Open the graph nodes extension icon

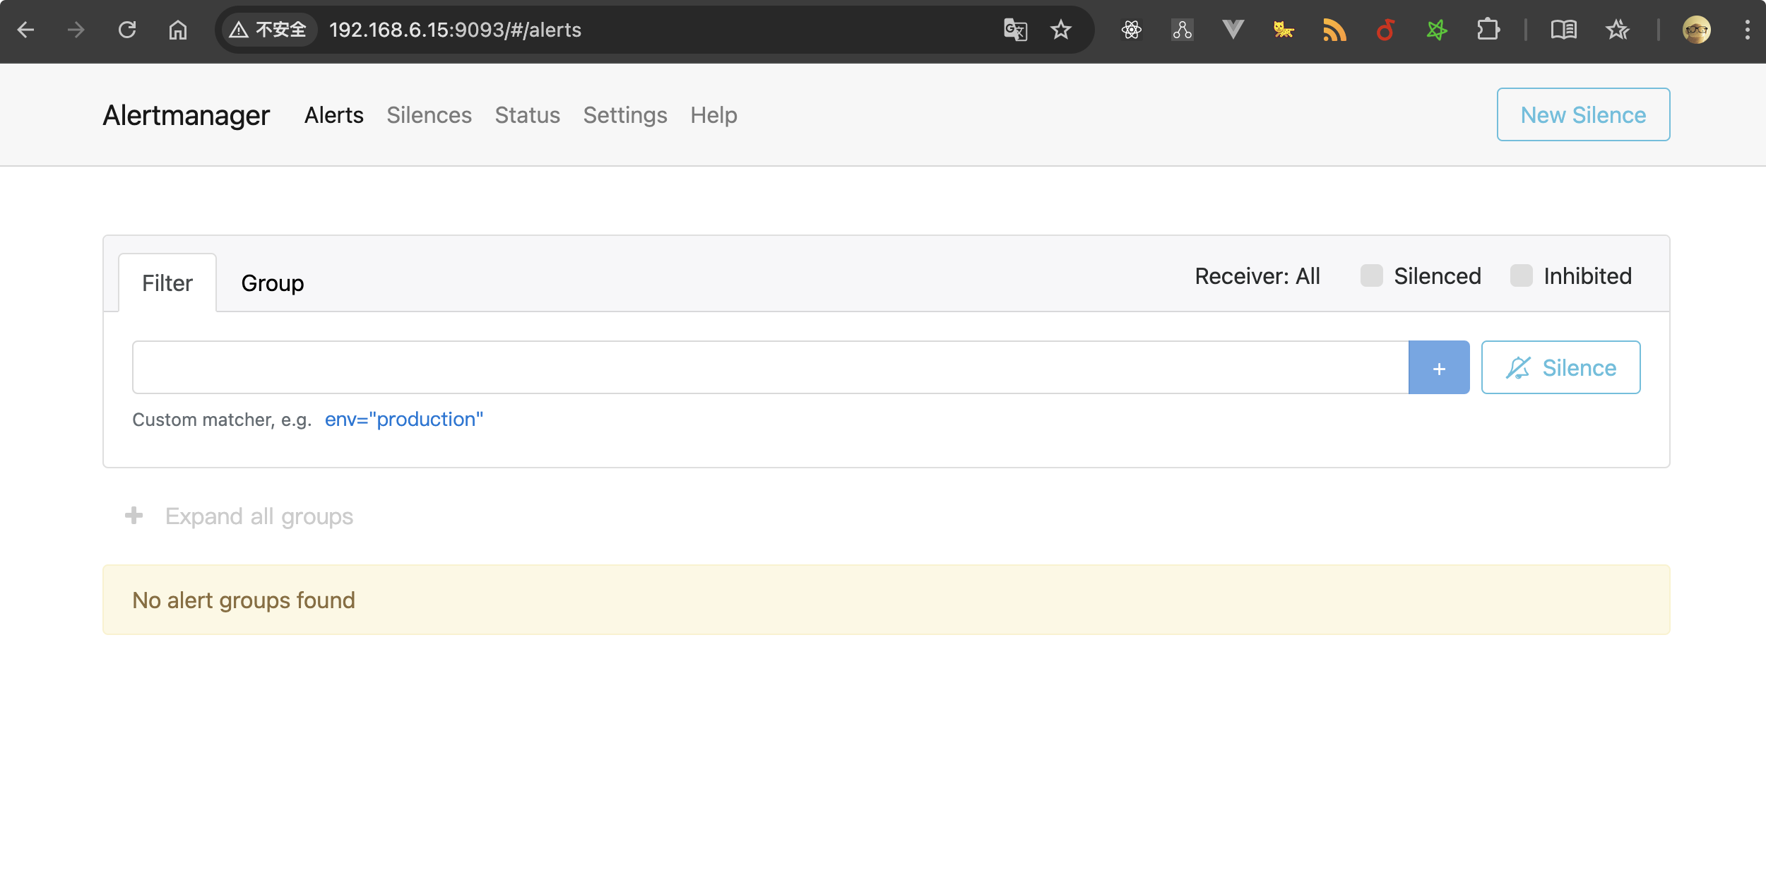1183,30
